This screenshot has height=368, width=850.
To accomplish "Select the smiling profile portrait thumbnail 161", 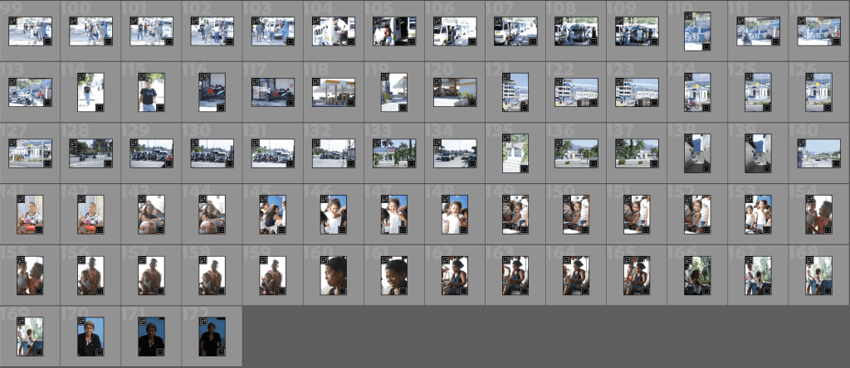I will point(393,276).
